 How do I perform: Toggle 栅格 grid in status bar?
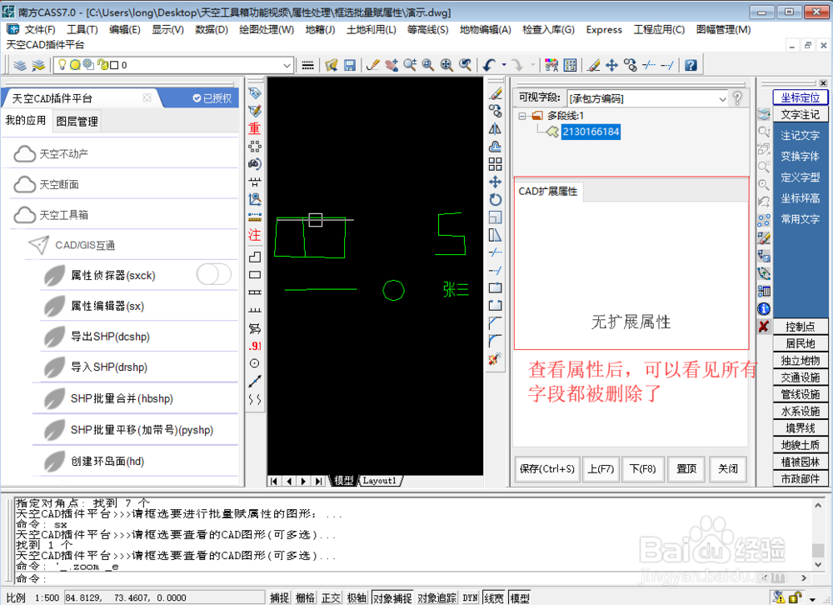[x=306, y=598]
